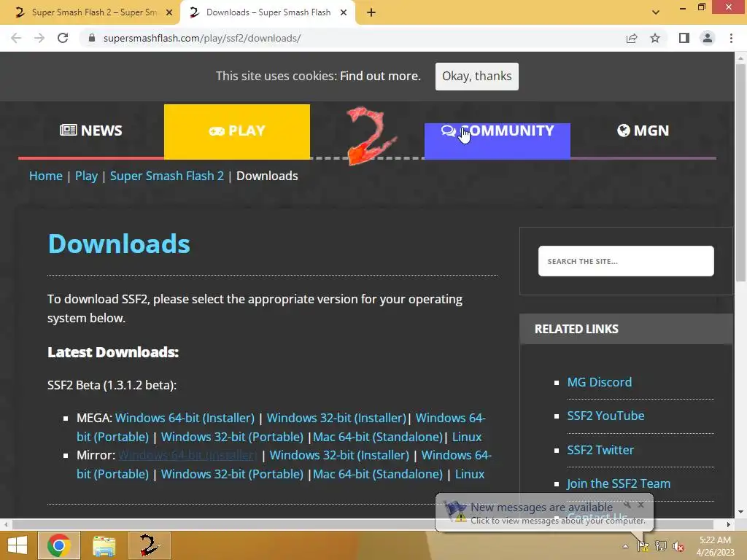Download MEGA Windows 32-bit (Installer)
Image resolution: width=747 pixels, height=560 pixels.
(336, 418)
